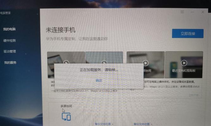This screenshot has height=126, width=211.
Task: Play the second video thumbnail
Action: 104,62
